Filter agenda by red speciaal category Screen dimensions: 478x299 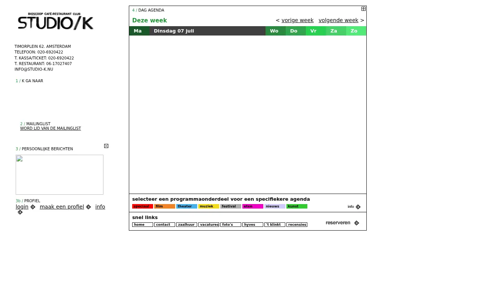coord(143,206)
